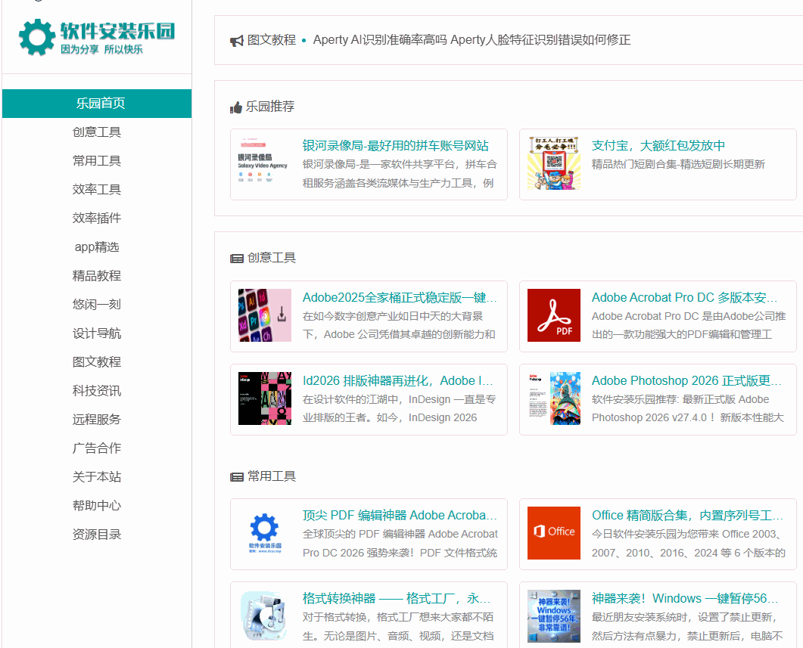Open 银河录像局 拼车账号网站 link
This screenshot has width=803, height=648.
[395, 146]
